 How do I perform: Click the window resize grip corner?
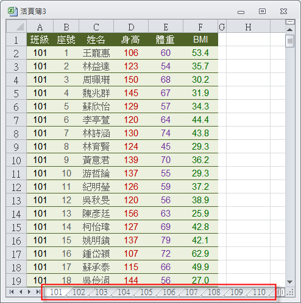[291, 292]
